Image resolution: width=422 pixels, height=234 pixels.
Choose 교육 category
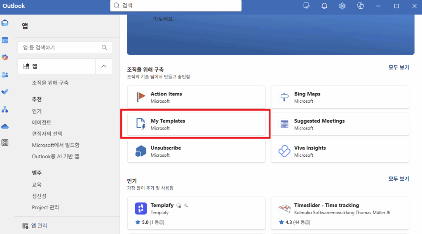37,185
